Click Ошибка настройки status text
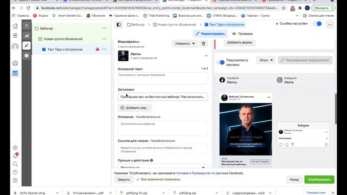Viewport: 347px width, 195px height. pos(293,24)
